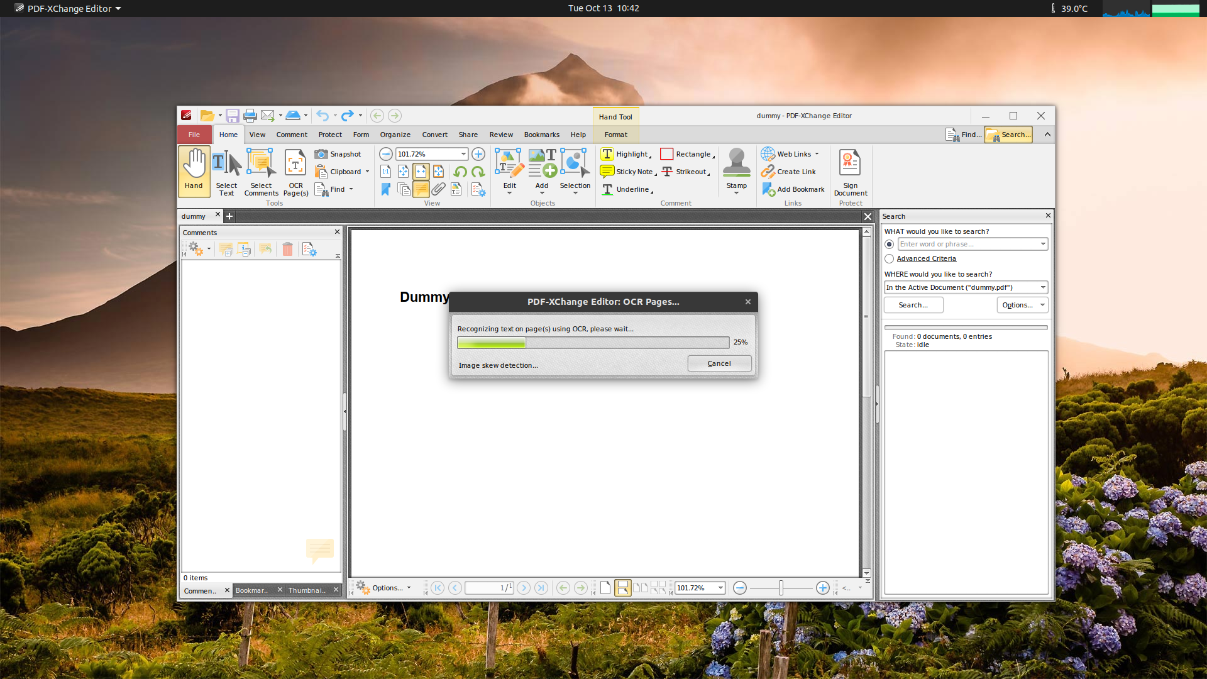1207x679 pixels.
Task: Redo the last undone action
Action: [x=347, y=116]
